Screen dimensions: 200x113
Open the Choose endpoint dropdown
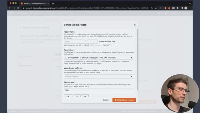(99, 77)
